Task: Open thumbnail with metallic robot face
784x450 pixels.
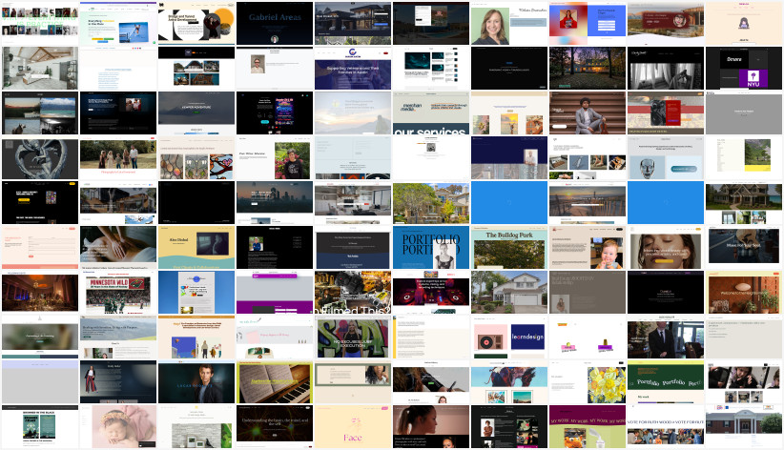Action: pyautogui.click(x=666, y=158)
